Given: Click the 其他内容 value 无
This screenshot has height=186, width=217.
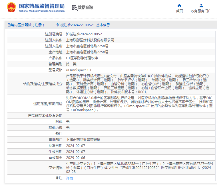Looking at the screenshot, I should click(68, 128).
